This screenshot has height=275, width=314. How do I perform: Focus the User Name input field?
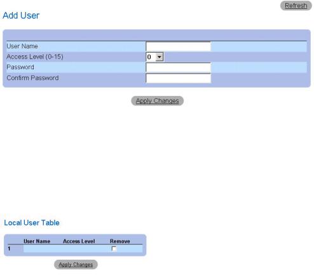point(178,46)
